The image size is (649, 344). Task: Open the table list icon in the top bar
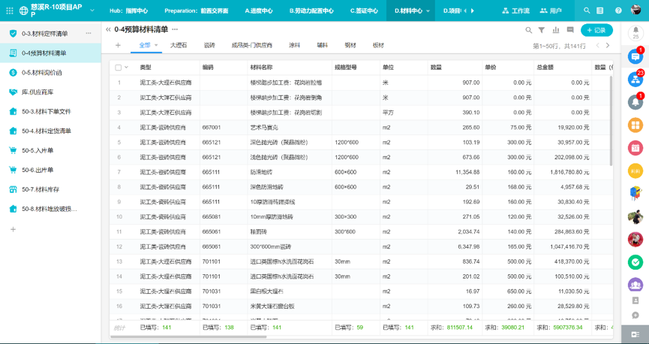(x=599, y=11)
